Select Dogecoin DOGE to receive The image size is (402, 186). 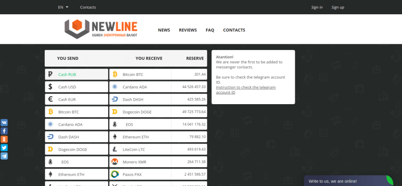tap(158, 112)
